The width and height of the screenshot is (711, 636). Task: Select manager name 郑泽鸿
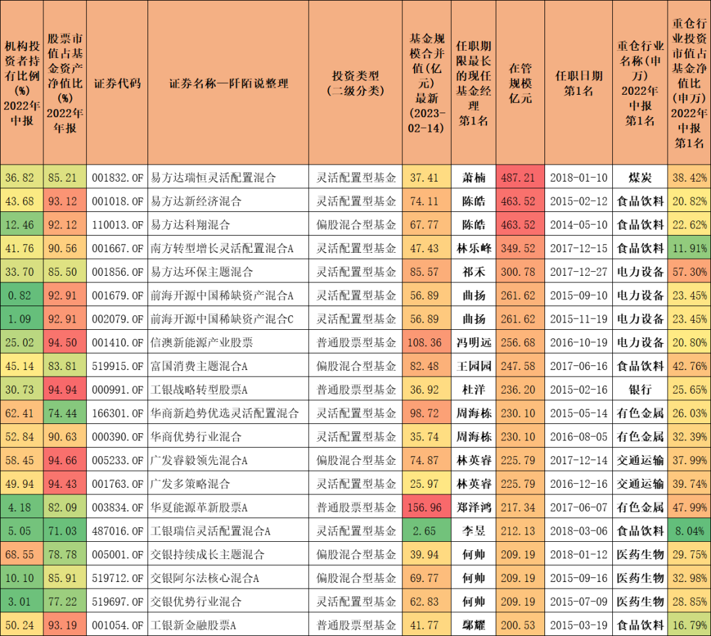coord(473,508)
